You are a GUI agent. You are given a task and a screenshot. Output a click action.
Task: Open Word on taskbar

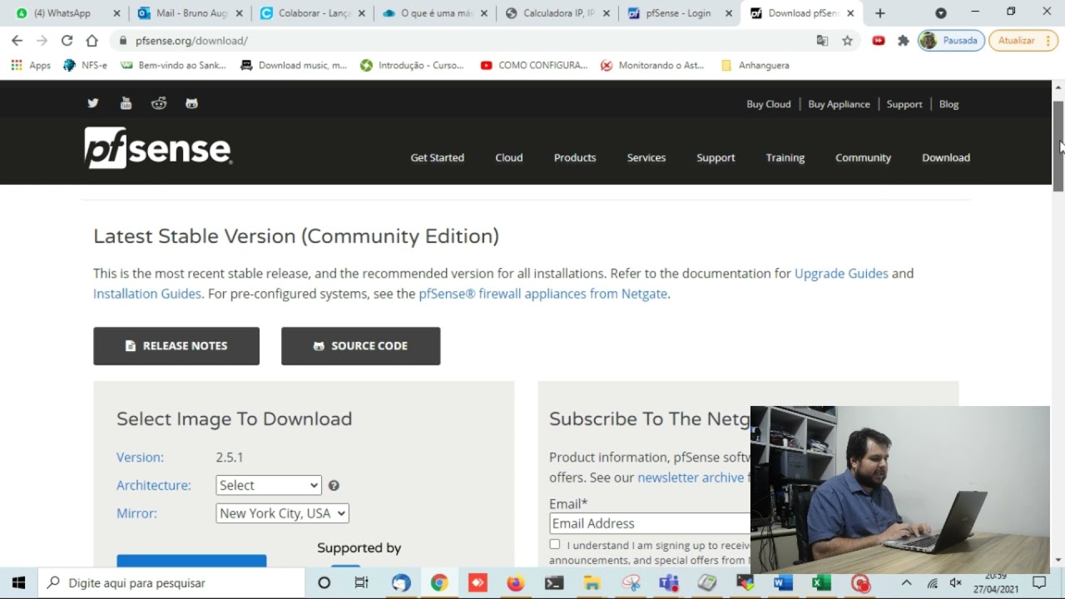tap(783, 583)
